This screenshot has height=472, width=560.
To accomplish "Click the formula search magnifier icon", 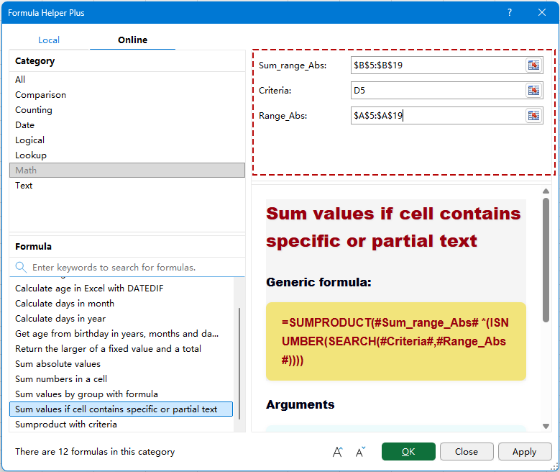I will point(21,267).
